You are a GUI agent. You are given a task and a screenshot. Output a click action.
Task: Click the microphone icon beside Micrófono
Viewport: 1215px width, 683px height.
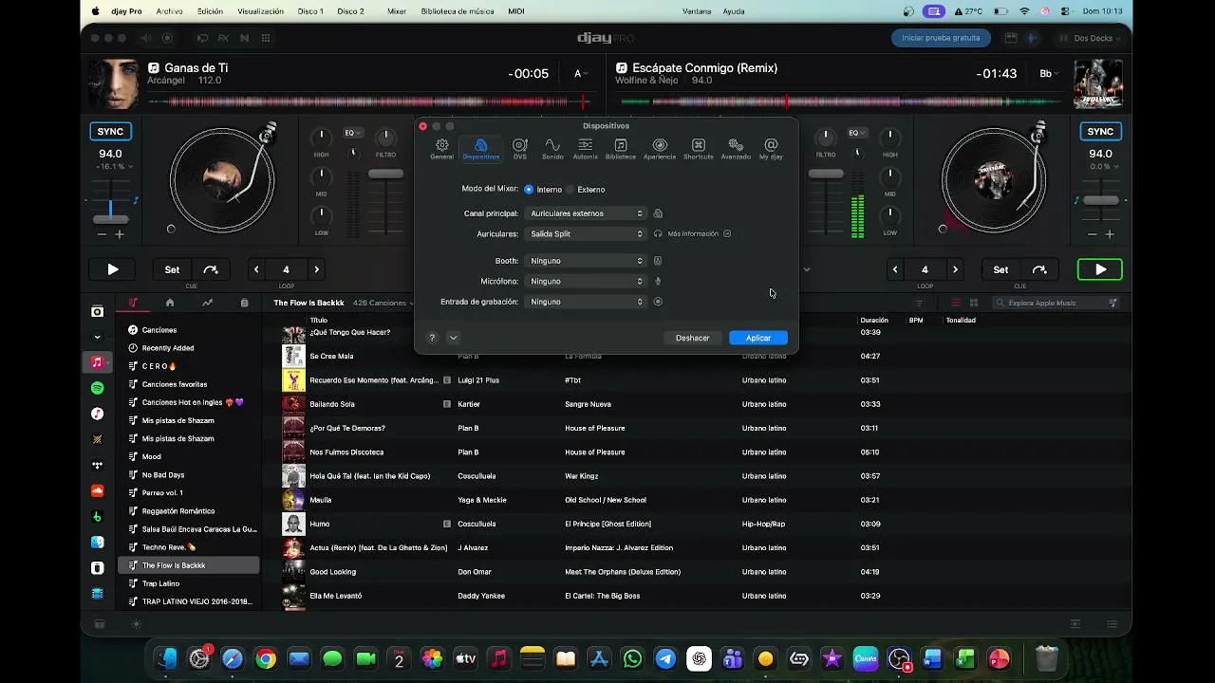coord(658,281)
